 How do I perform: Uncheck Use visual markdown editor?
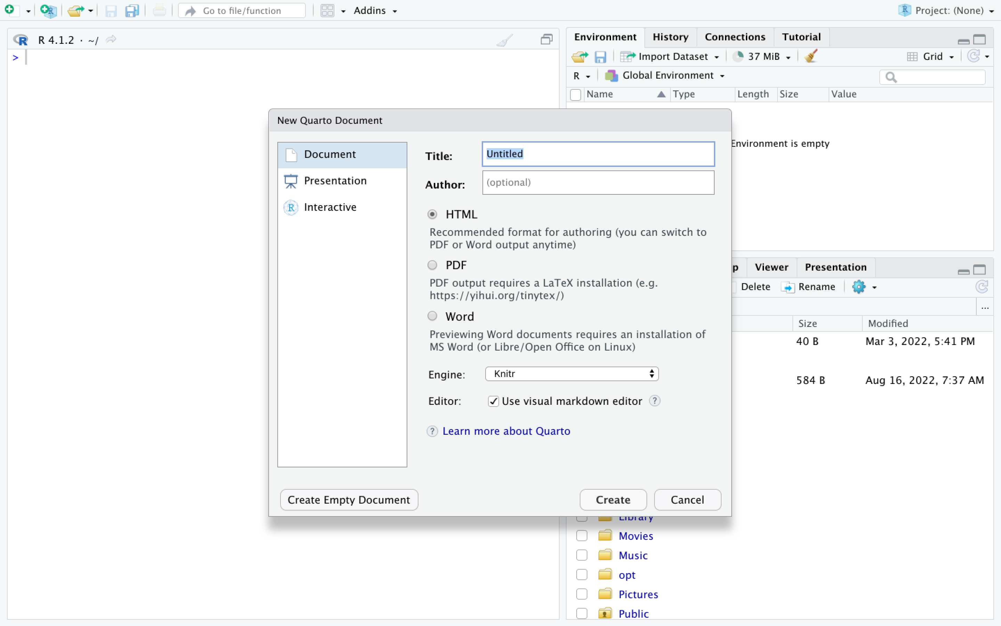click(493, 401)
